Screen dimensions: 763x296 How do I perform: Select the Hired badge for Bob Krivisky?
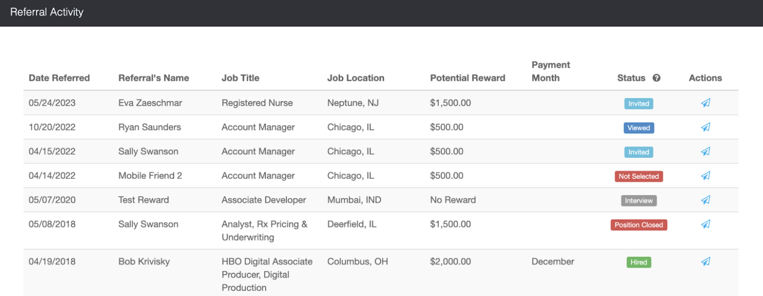[638, 262]
